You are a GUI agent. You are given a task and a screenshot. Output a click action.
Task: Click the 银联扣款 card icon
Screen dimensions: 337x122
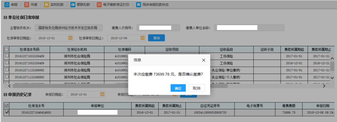(73, 5)
